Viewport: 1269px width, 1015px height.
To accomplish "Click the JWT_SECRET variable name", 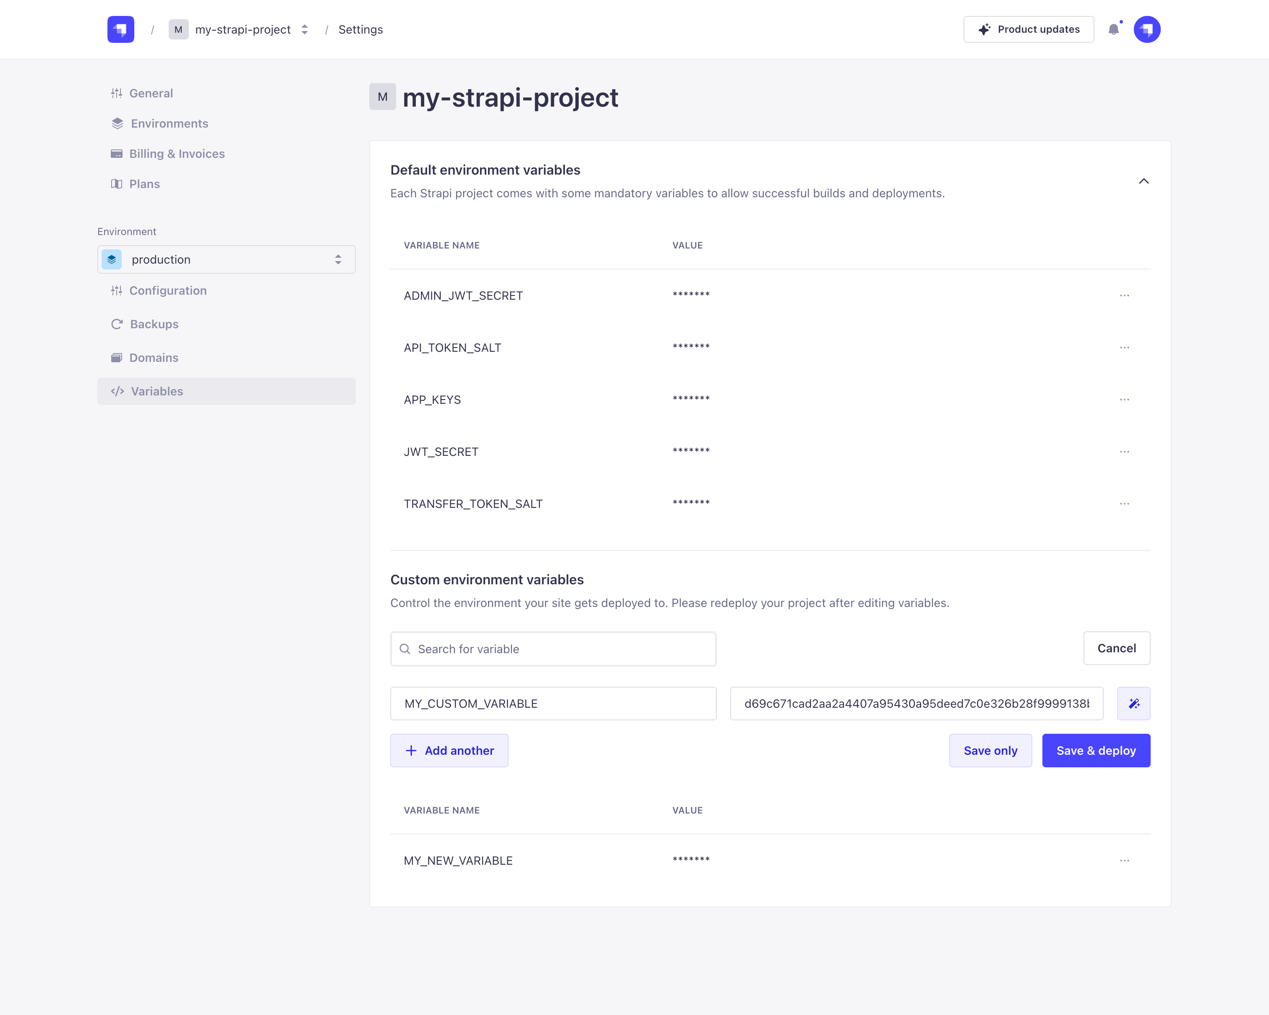I will [x=441, y=452].
